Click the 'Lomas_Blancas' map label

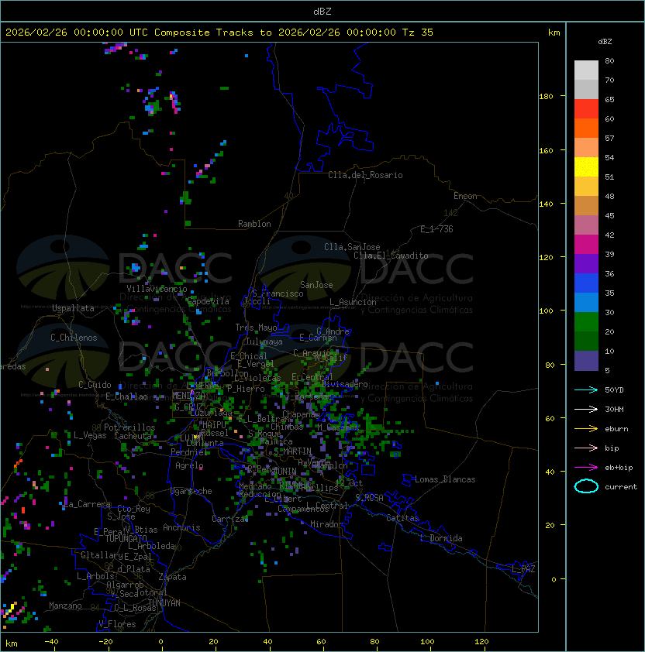click(445, 479)
